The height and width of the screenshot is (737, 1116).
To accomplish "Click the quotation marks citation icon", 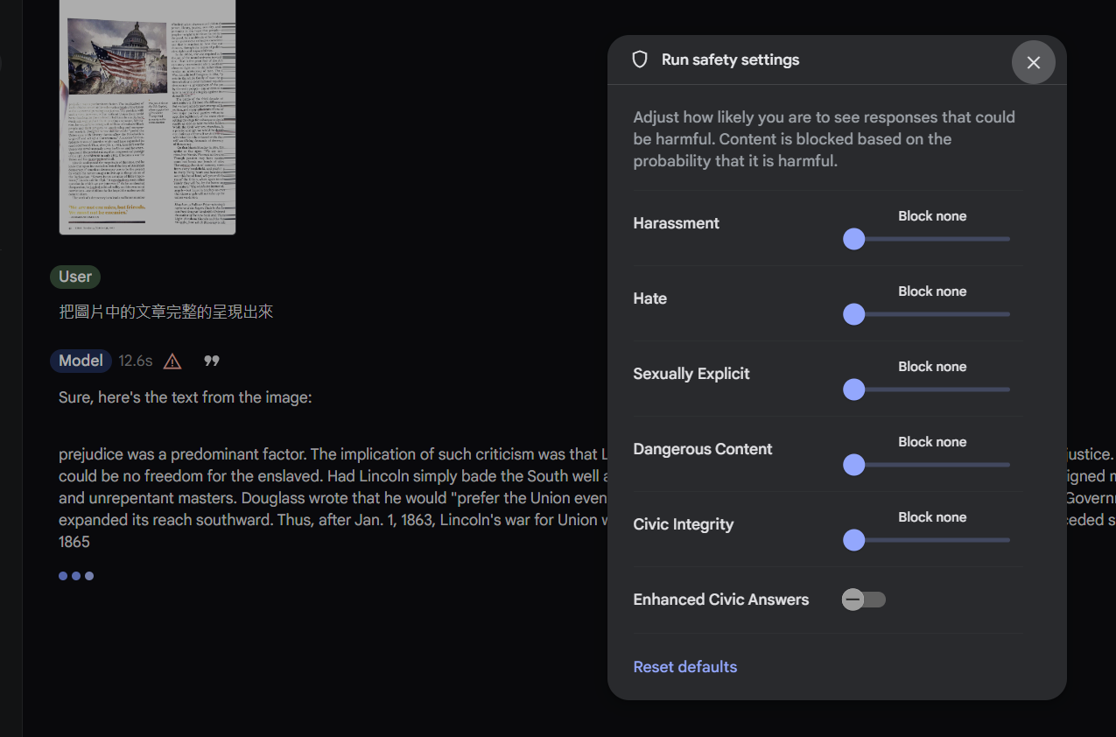I will coord(212,361).
